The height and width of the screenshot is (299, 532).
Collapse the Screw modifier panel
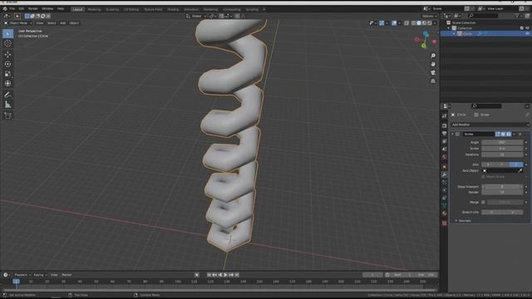coord(452,135)
